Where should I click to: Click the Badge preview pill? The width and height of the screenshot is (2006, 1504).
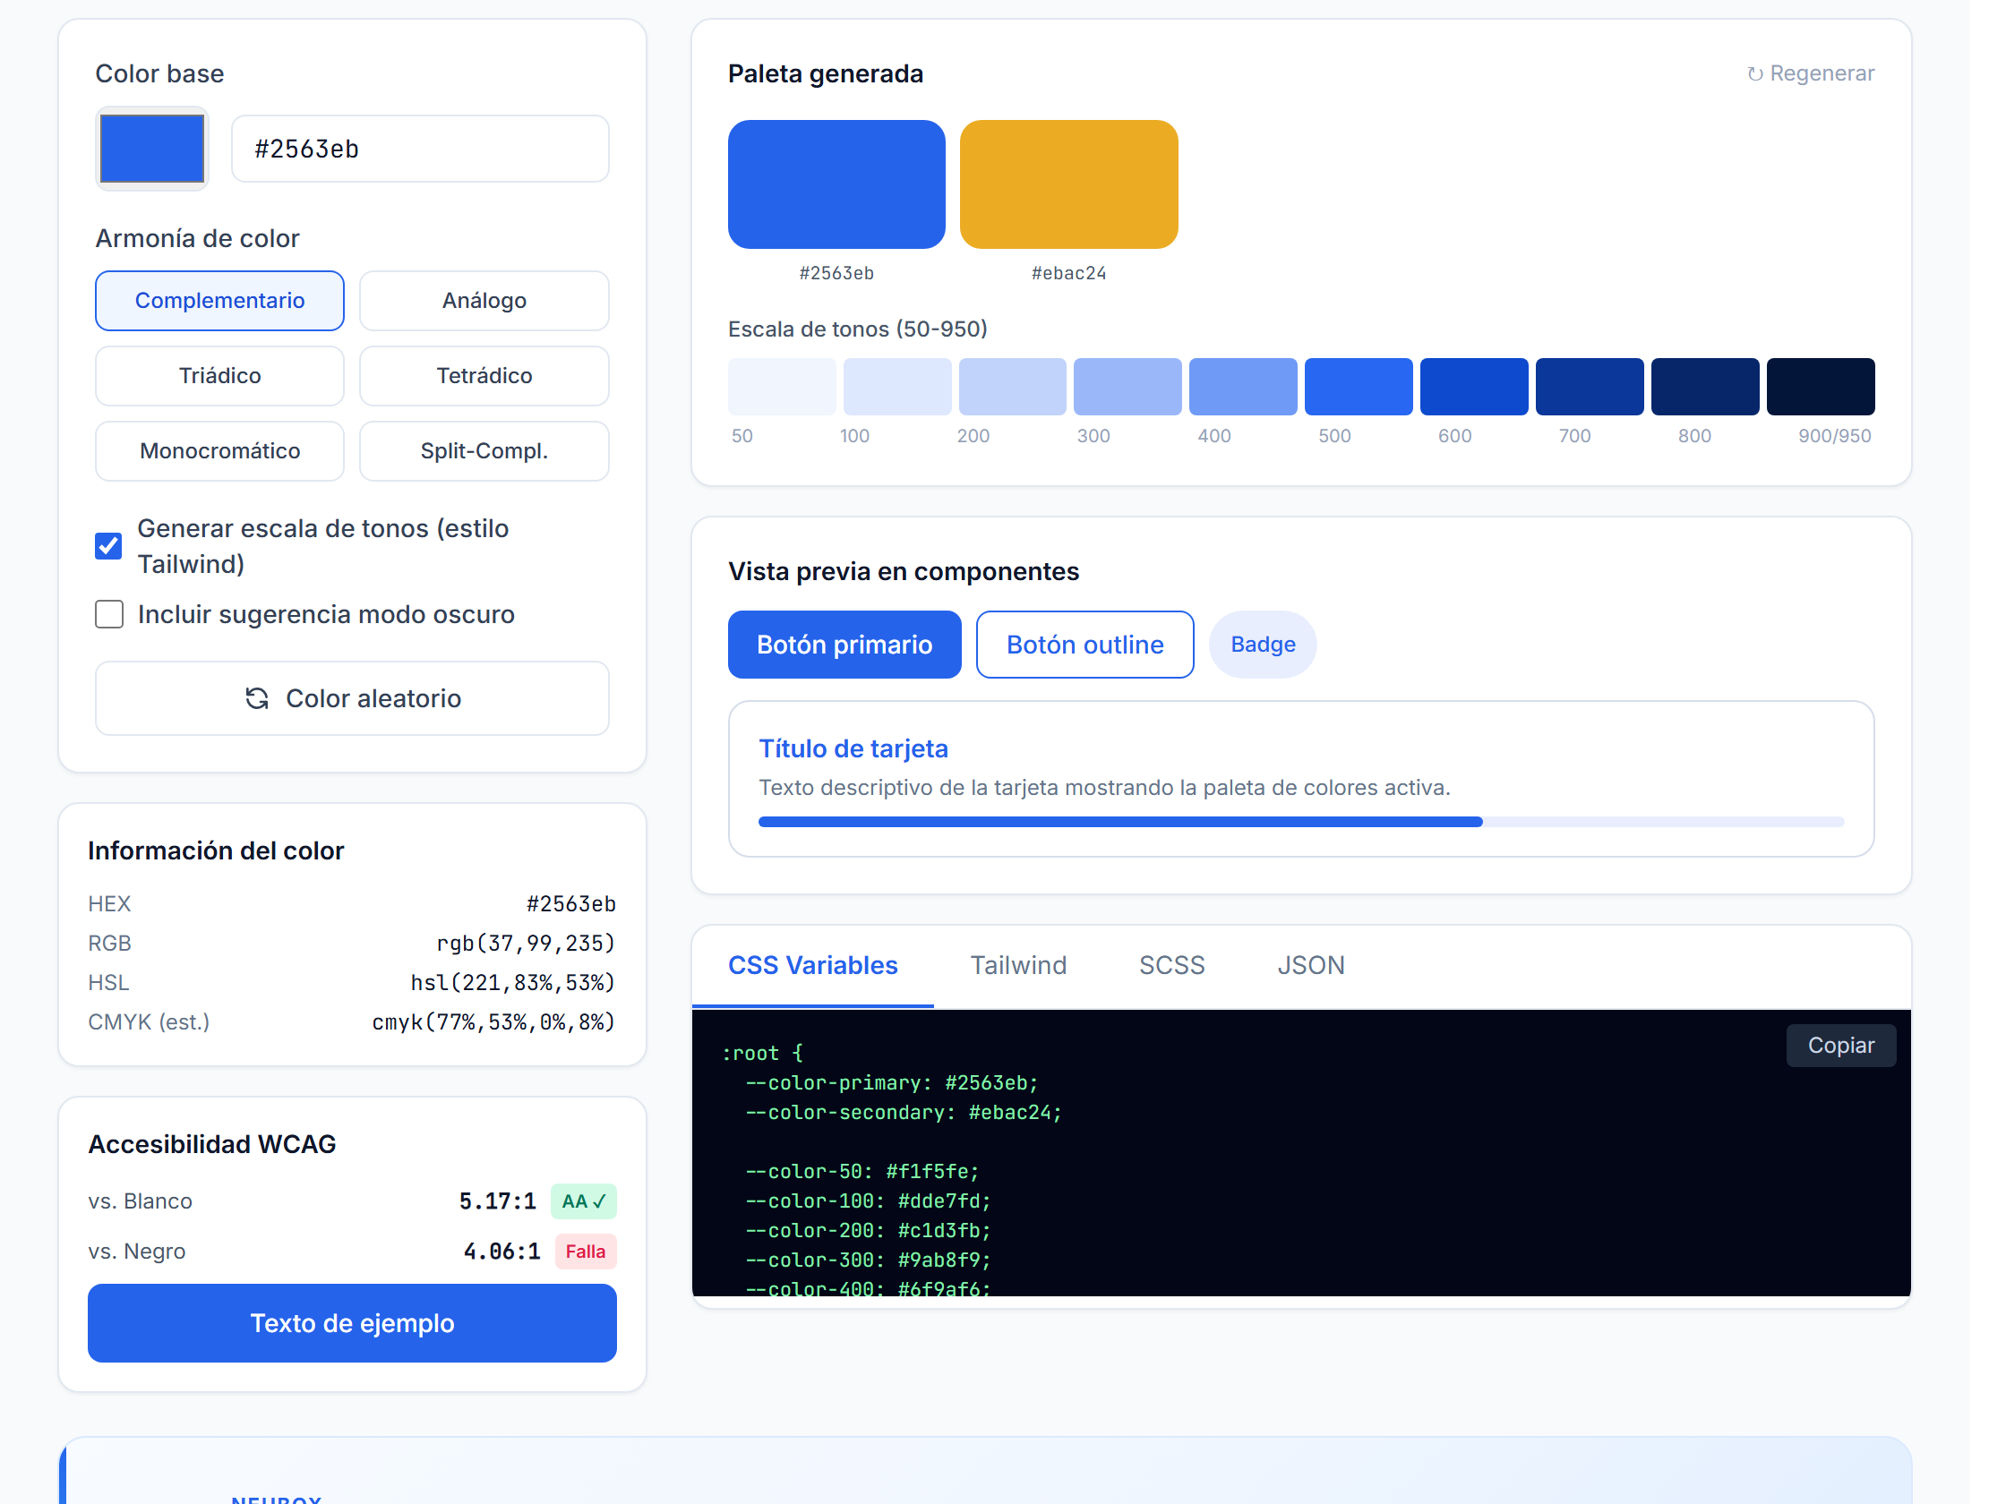[x=1263, y=645]
